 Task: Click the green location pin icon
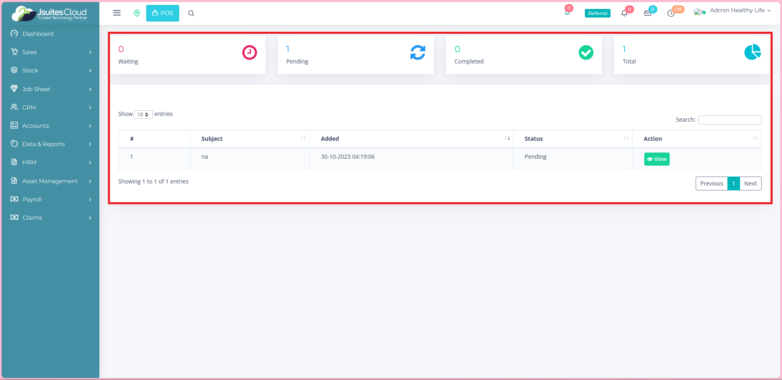point(137,13)
